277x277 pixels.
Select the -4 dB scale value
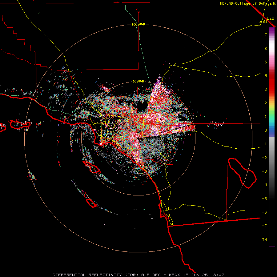[264, 185]
